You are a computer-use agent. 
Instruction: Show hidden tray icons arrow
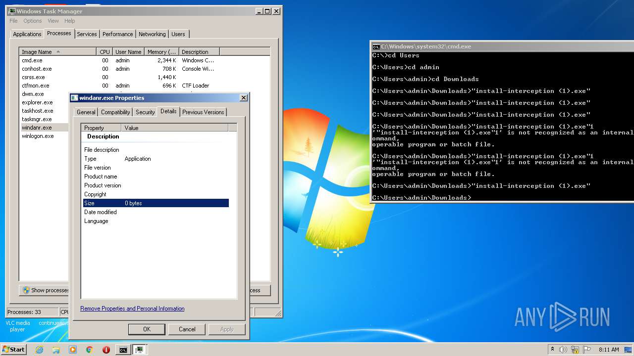[553, 349]
